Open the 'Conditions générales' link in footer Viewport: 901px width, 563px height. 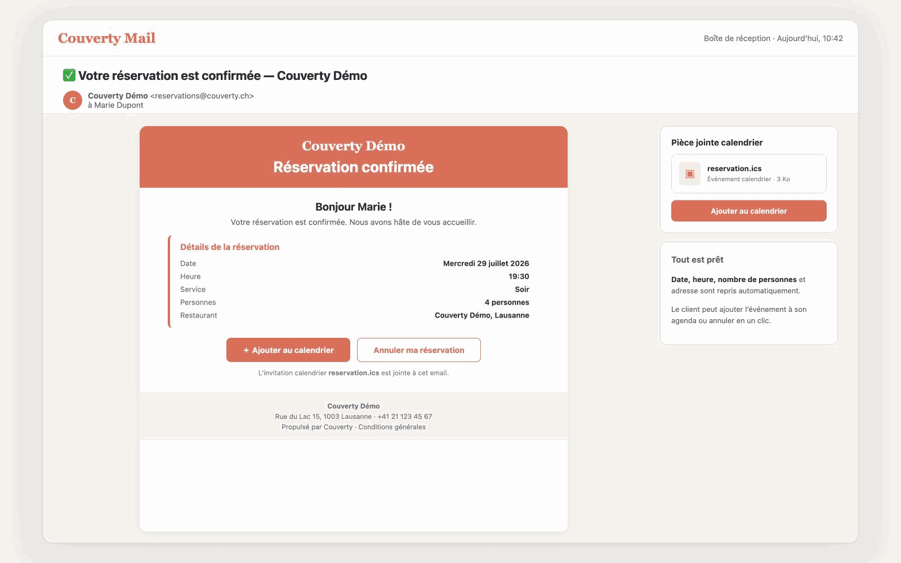click(x=392, y=427)
